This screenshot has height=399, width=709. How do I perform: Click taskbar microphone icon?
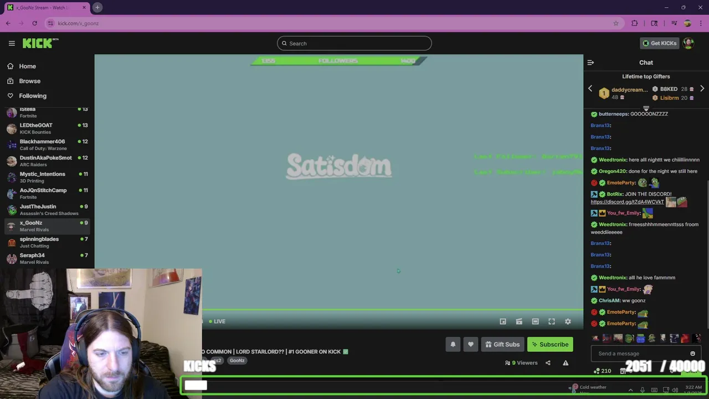(x=643, y=390)
